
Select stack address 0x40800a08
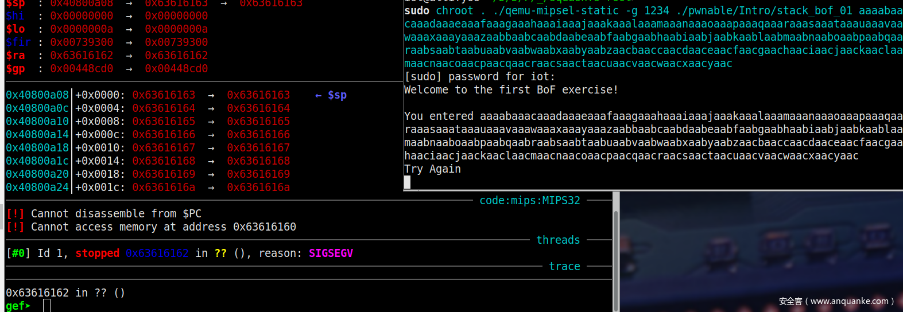(x=37, y=95)
